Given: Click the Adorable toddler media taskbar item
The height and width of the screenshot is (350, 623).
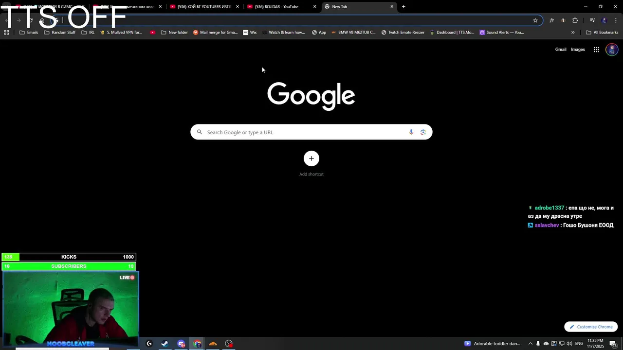Looking at the screenshot, I should 493,344.
